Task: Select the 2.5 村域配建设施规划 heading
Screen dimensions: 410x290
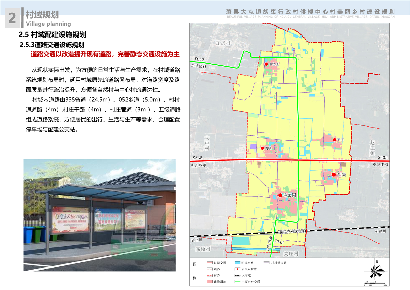Action: (x=52, y=35)
